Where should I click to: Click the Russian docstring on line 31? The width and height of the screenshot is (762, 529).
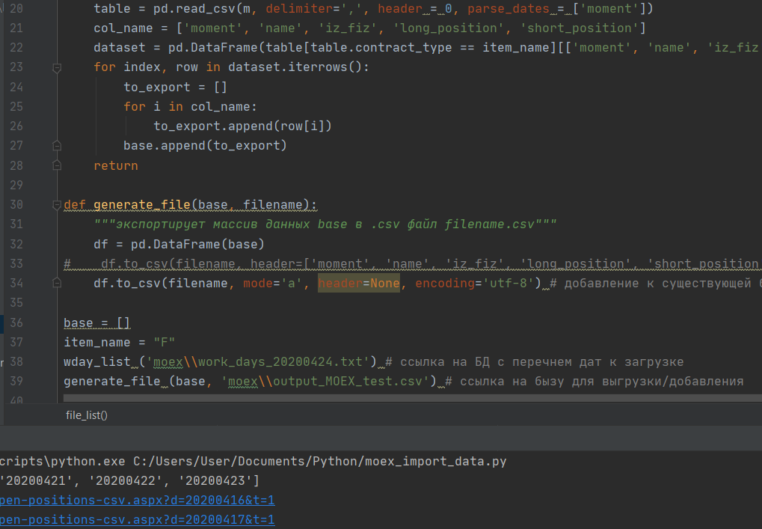[325, 224]
